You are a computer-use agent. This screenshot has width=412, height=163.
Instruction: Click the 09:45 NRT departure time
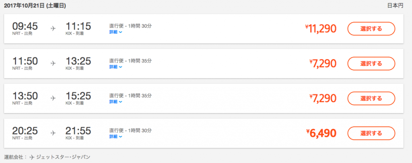pos(25,26)
